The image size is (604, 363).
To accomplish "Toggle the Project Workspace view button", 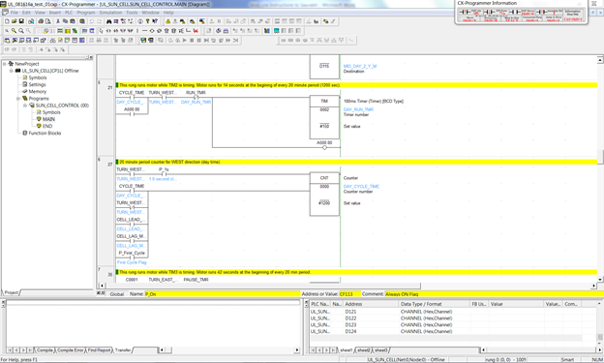I will click(7, 40).
